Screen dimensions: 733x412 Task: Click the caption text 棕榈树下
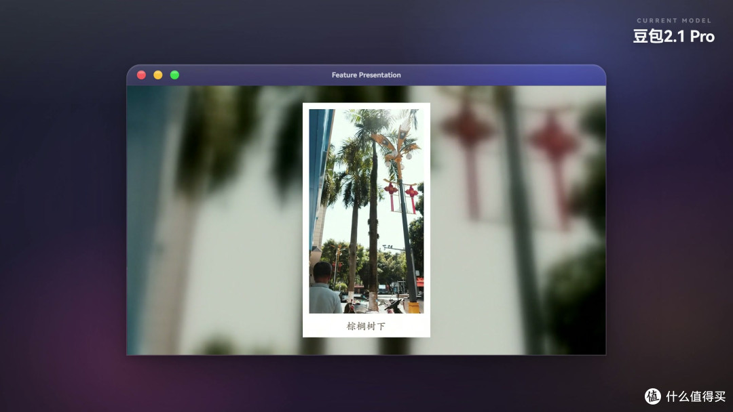tap(366, 326)
